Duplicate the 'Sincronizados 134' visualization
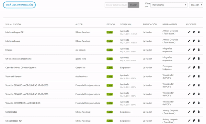The height and width of the screenshot is (124, 206). coord(194,121)
